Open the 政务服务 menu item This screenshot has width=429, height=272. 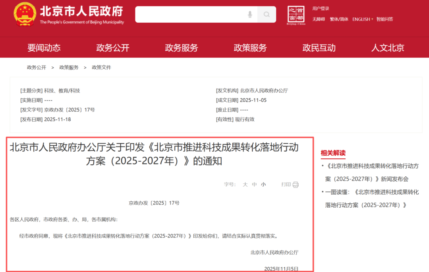(x=182, y=48)
